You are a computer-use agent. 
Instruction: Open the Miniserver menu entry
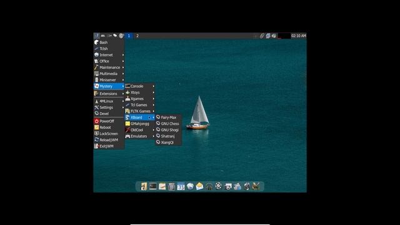[x=109, y=80]
